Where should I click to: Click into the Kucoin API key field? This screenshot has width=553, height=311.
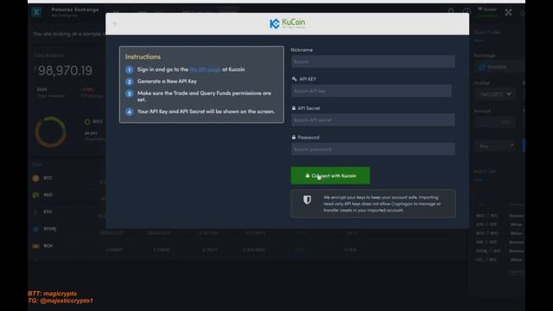372,91
